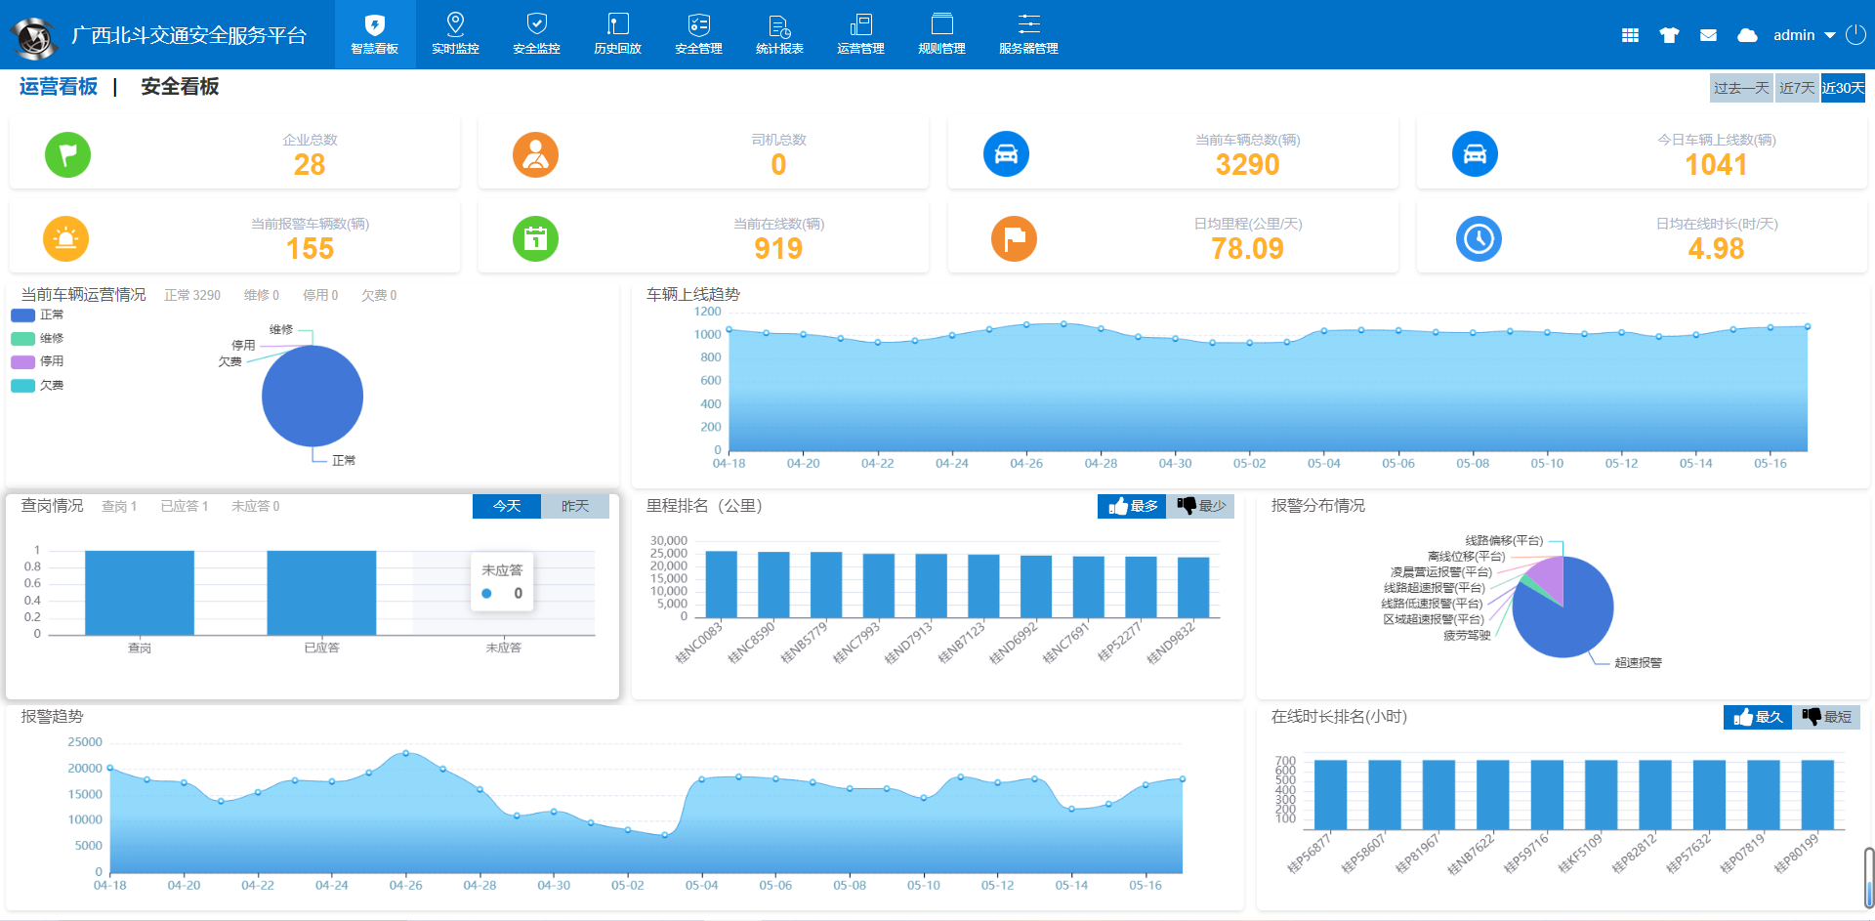Open the 智慧看板 dashboard icon
1875x921 pixels.
[x=375, y=24]
